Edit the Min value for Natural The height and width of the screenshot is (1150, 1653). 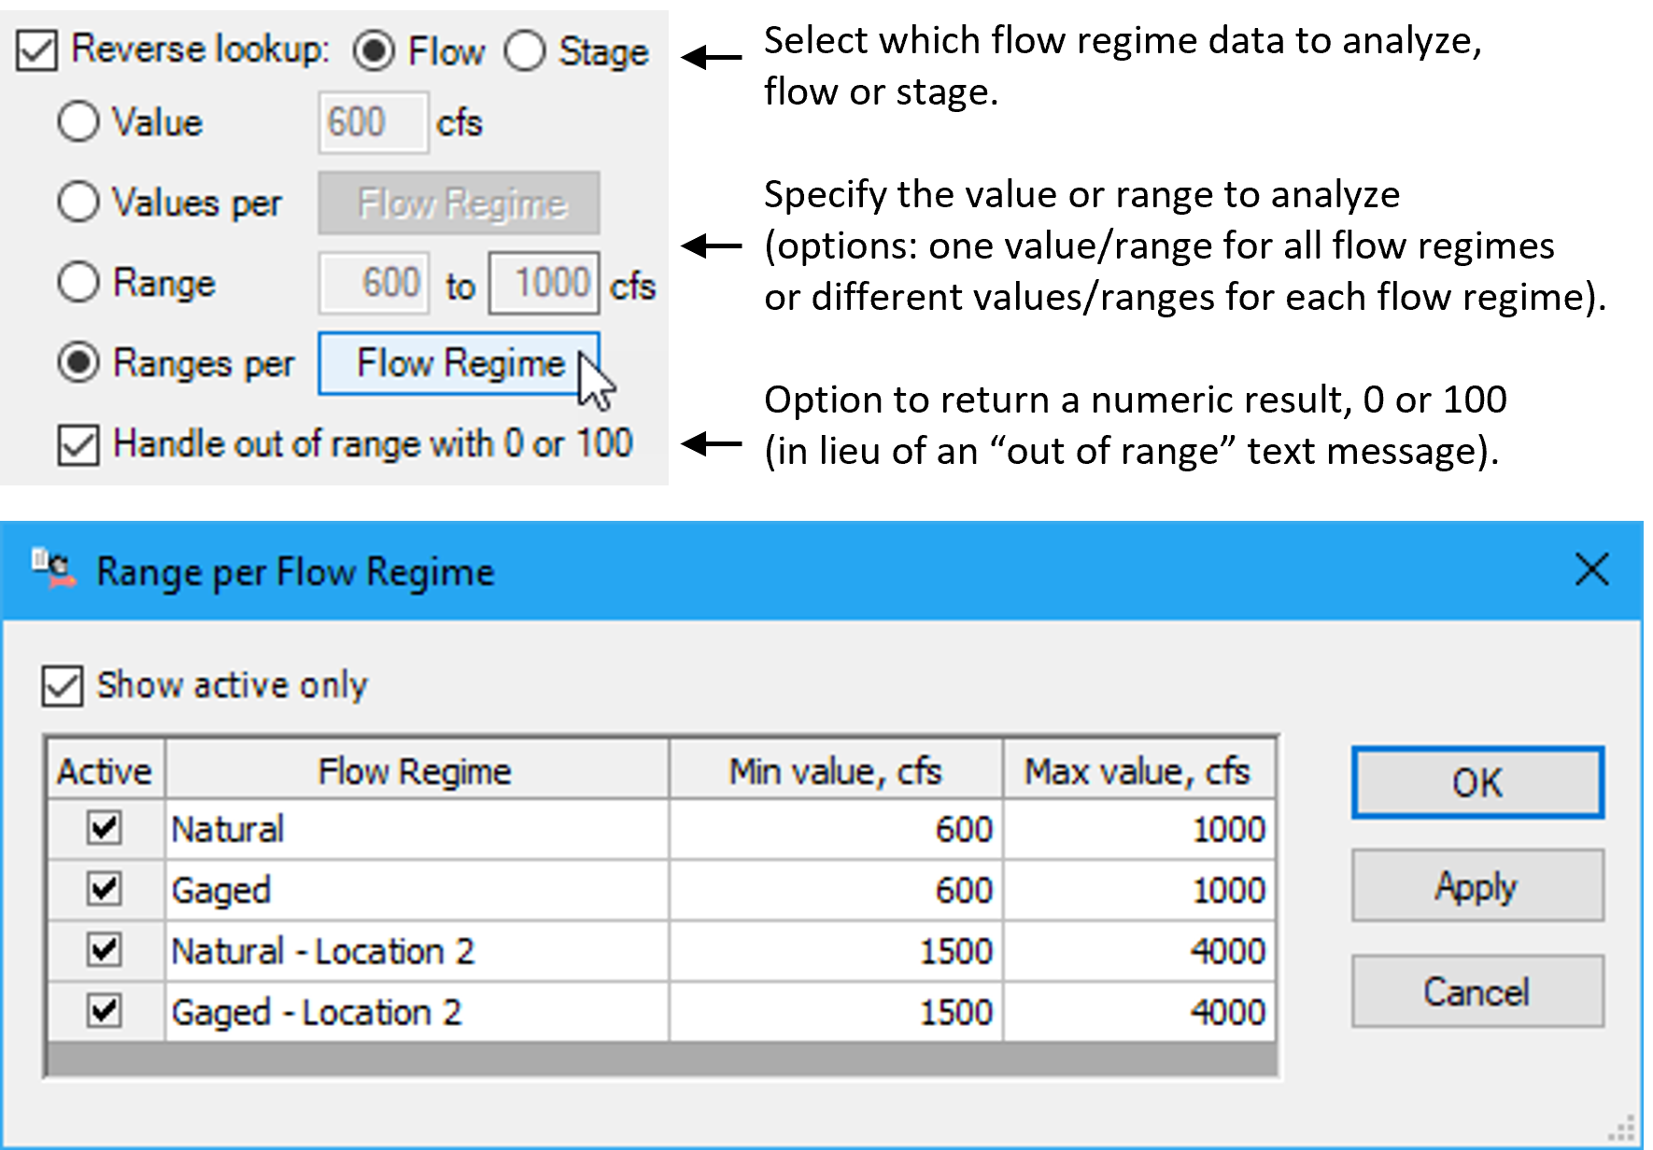(x=834, y=828)
